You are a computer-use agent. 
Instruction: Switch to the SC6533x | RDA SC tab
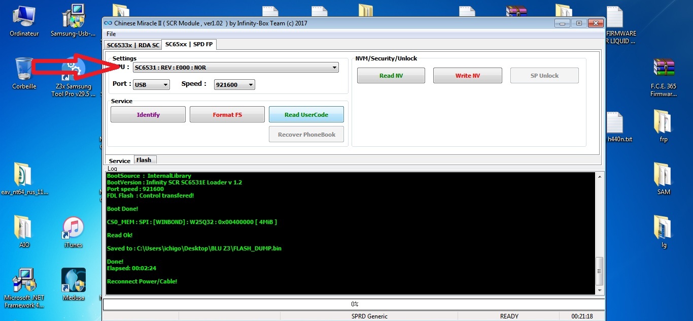coord(132,45)
